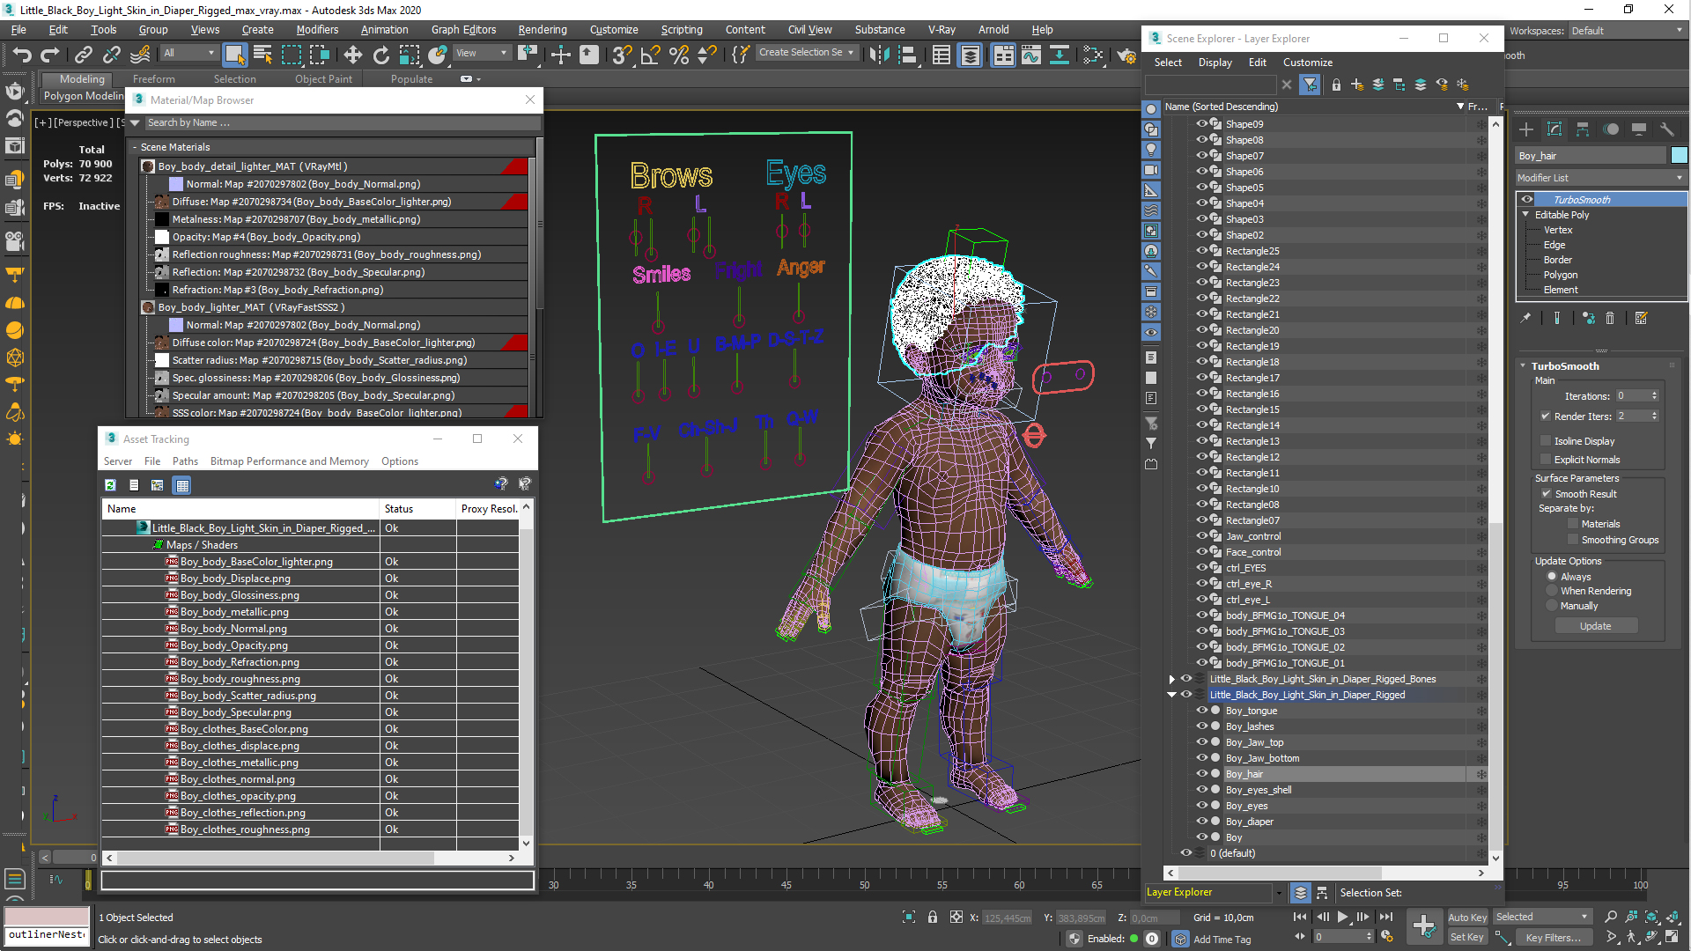Viewport: 1691px width, 951px height.
Task: Click the Boy_hair object color swatch
Action: (1680, 156)
